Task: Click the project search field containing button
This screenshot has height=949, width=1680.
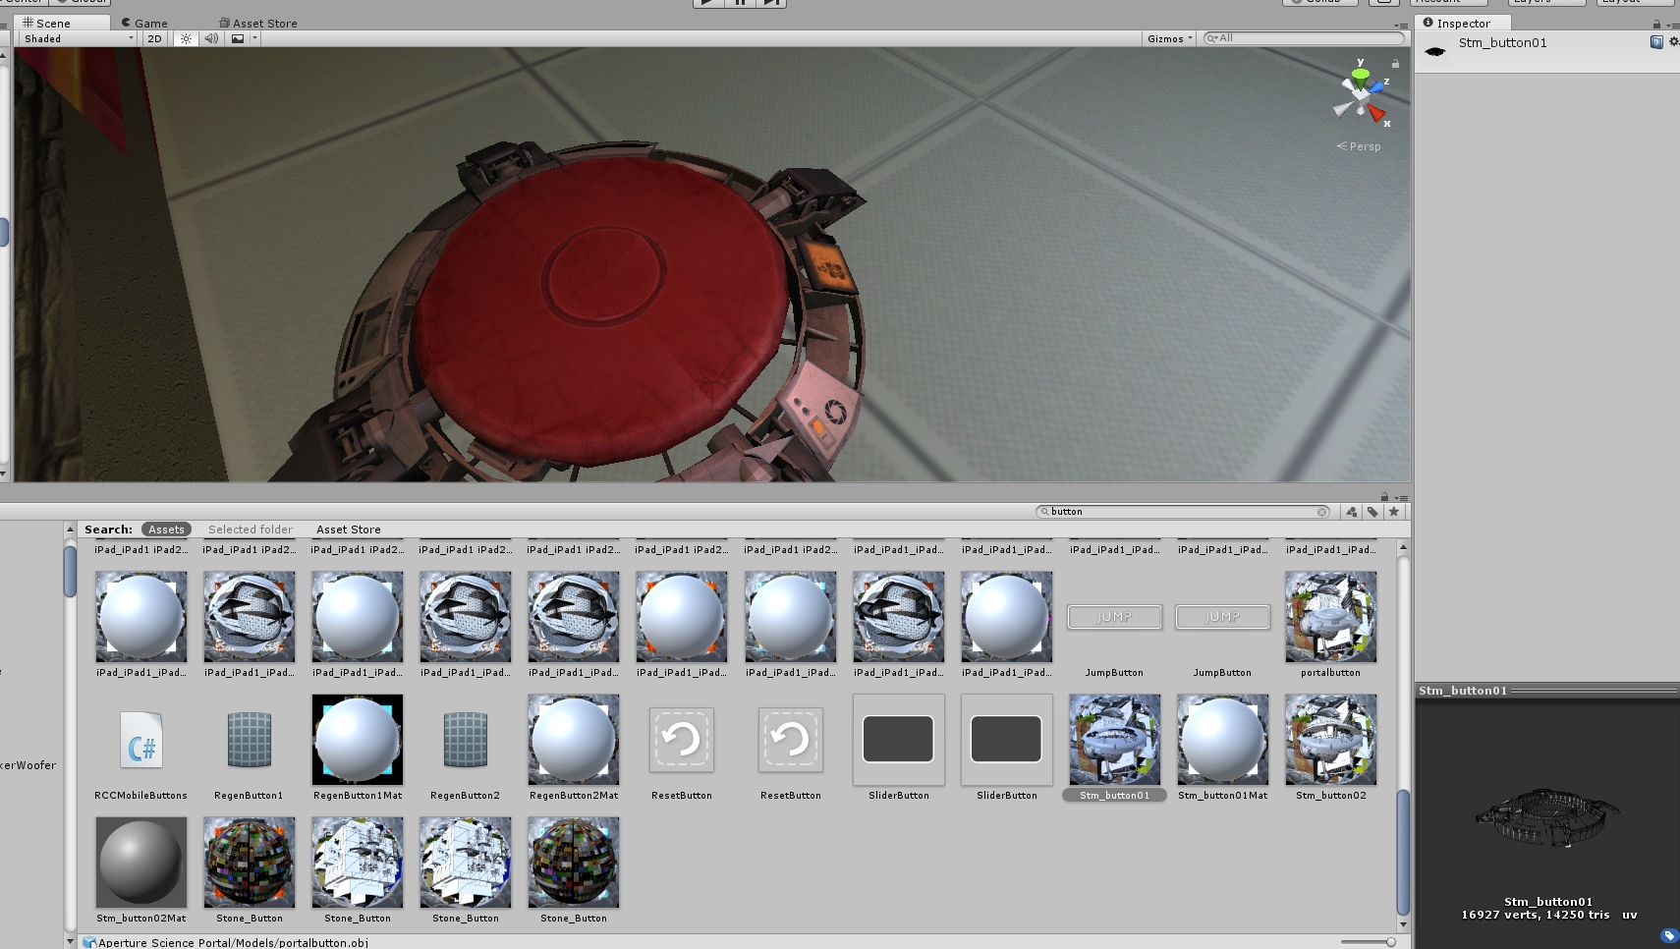Action: (1184, 512)
